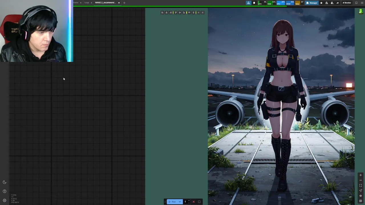365x205 pixels.
Task: Run the workflow
Action: [x=172, y=202]
